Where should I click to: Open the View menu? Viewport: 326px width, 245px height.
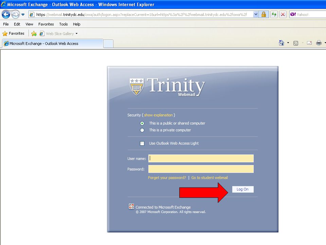[29, 24]
